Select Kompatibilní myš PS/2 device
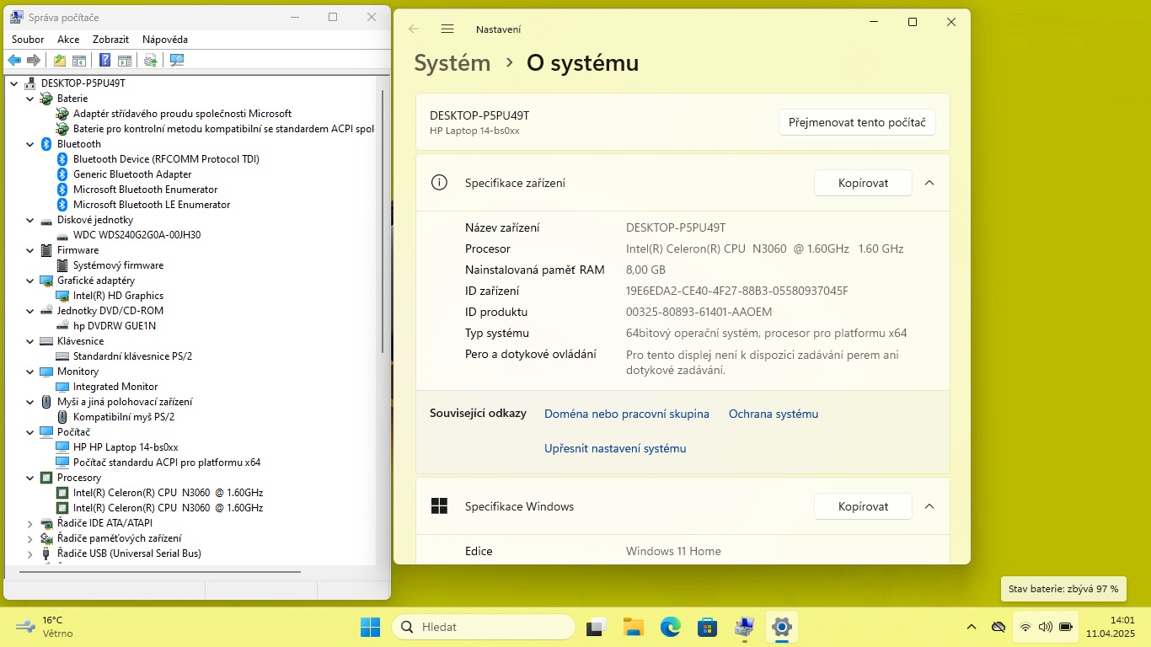 [124, 417]
